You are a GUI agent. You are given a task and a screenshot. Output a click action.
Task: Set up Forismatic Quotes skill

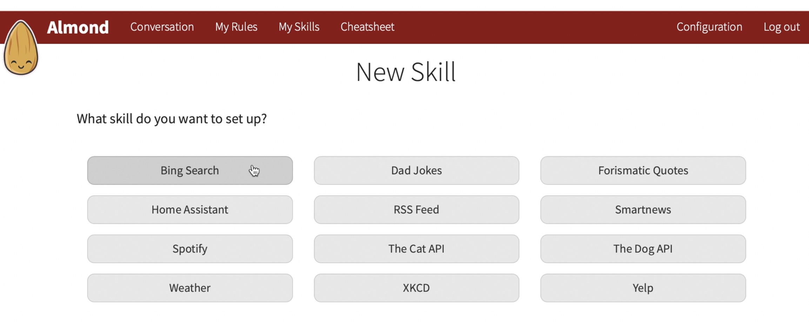click(643, 170)
